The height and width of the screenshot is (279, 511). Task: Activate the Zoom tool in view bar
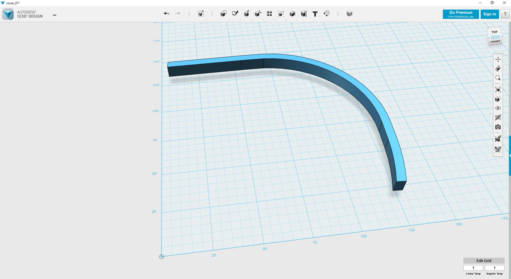[498, 78]
